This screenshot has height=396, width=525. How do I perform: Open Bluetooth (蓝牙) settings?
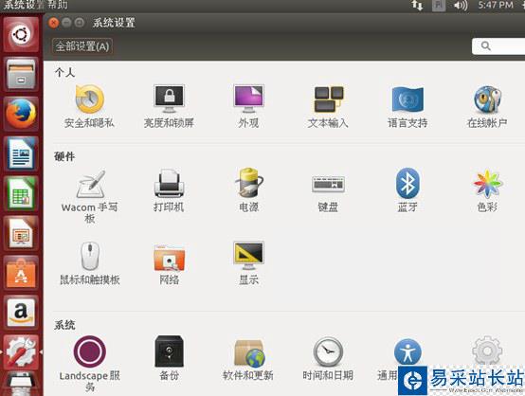407,190
